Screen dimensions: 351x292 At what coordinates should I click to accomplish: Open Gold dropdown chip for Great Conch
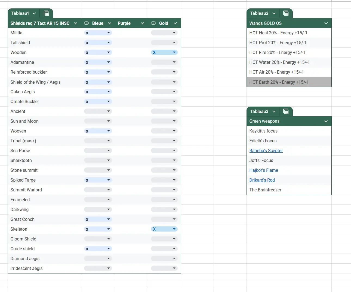click(x=164, y=219)
